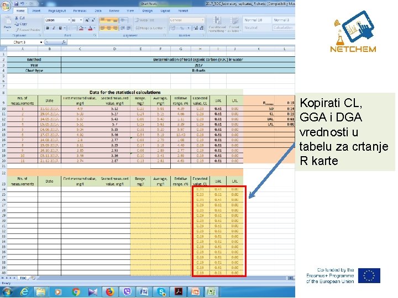Open Format as Table menu
The width and height of the screenshot is (398, 298).
pos(234,24)
